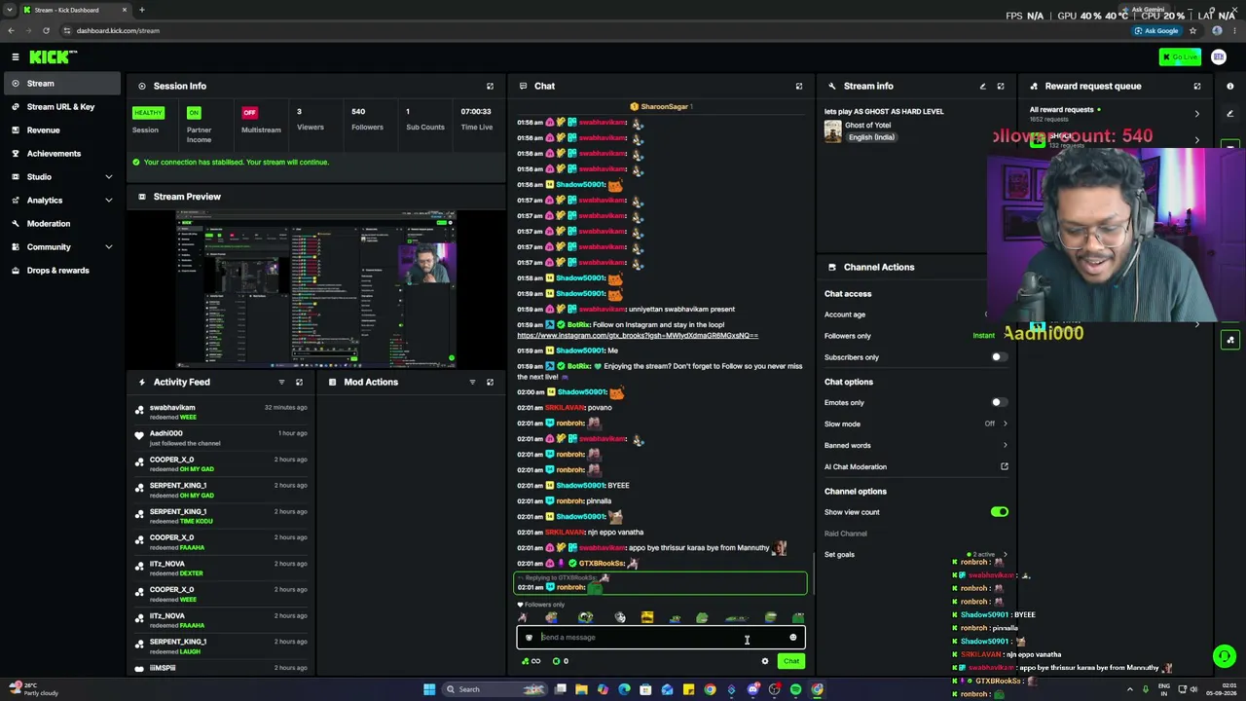Viewport: 1246px width, 701px height.
Task: Reload the browser page
Action: point(46,30)
